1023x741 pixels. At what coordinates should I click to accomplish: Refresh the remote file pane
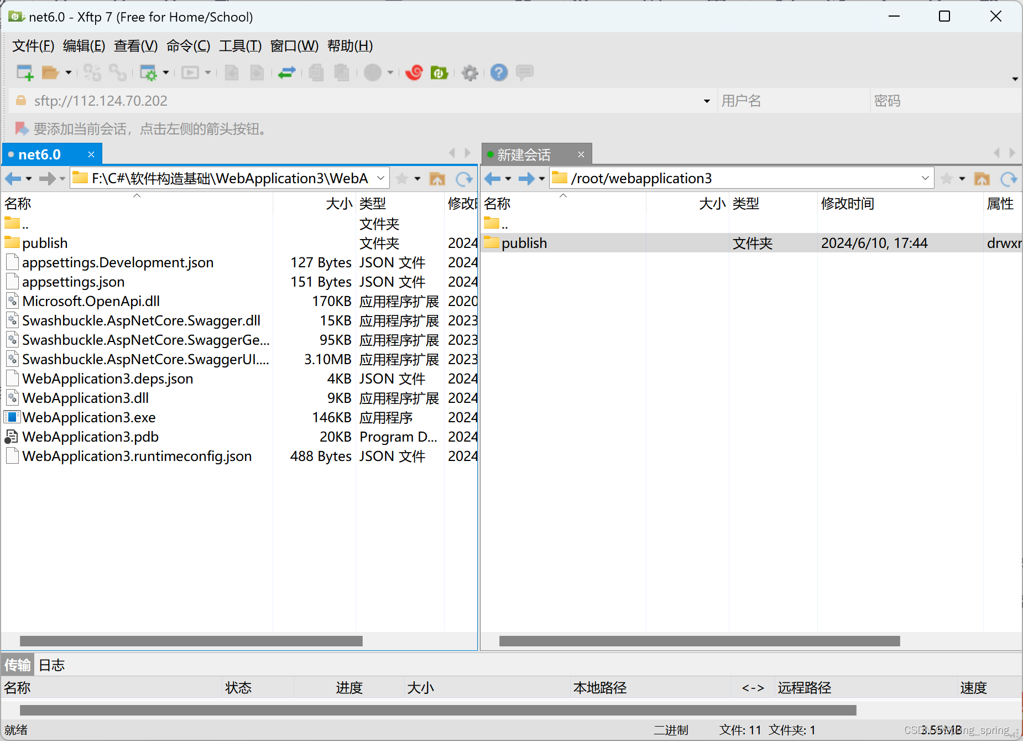point(1009,178)
